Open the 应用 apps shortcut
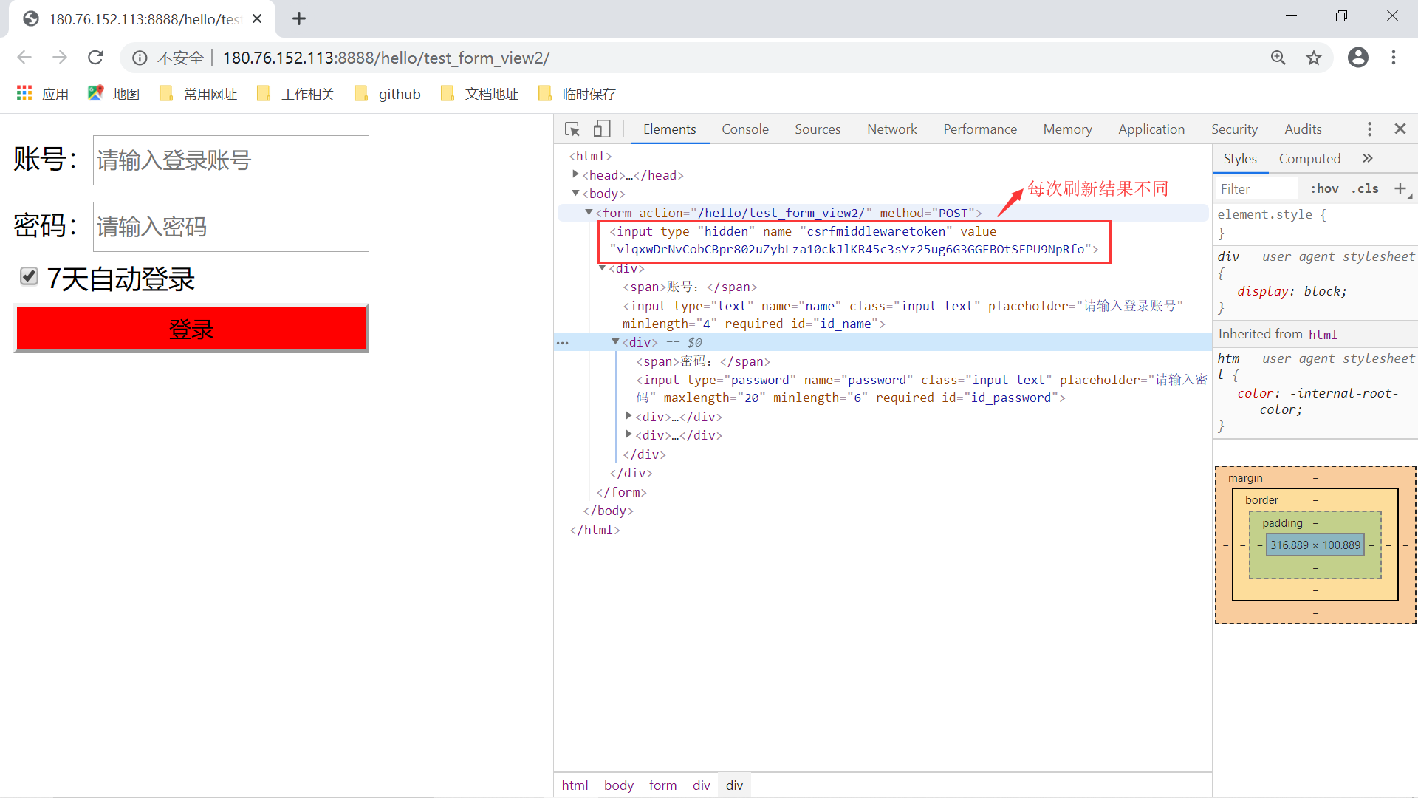The width and height of the screenshot is (1418, 798). (43, 94)
